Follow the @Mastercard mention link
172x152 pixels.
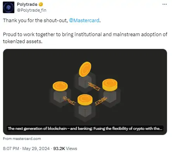[84, 21]
